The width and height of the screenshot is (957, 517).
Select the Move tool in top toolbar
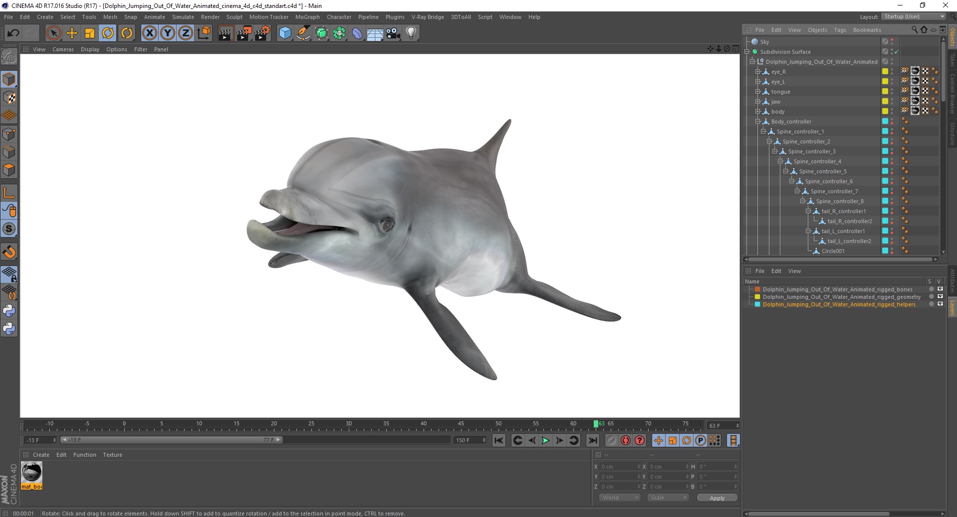[72, 33]
